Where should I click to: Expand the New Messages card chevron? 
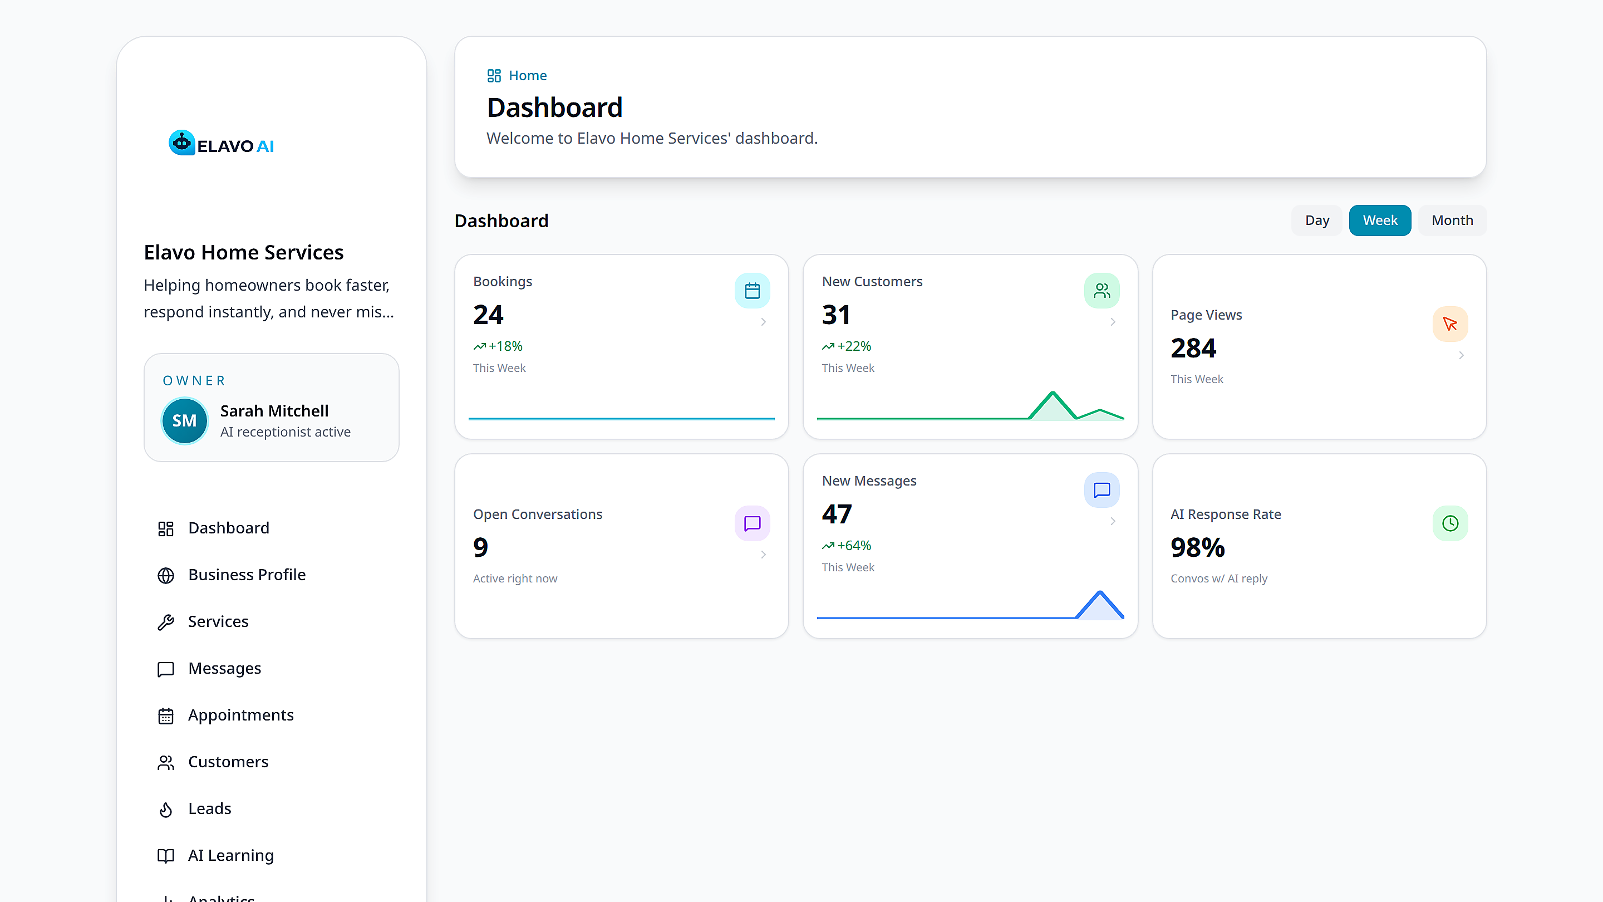pyautogui.click(x=1113, y=521)
